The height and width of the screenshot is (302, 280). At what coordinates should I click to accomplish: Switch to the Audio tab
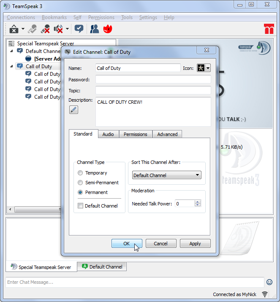108,134
